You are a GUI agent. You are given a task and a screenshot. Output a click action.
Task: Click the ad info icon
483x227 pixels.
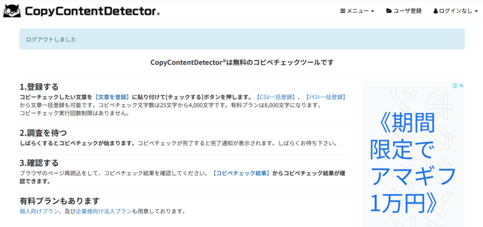pyautogui.click(x=455, y=86)
